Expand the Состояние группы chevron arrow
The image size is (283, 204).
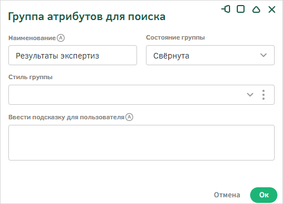[264, 55]
